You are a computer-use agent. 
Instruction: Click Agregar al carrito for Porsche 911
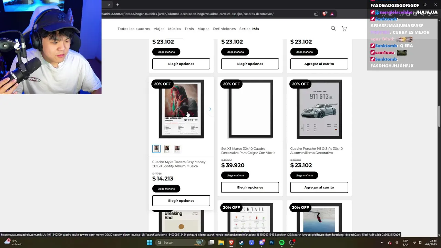319,187
